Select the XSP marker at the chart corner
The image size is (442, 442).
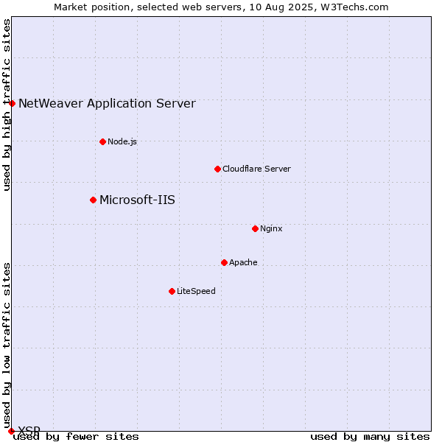pyautogui.click(x=11, y=431)
